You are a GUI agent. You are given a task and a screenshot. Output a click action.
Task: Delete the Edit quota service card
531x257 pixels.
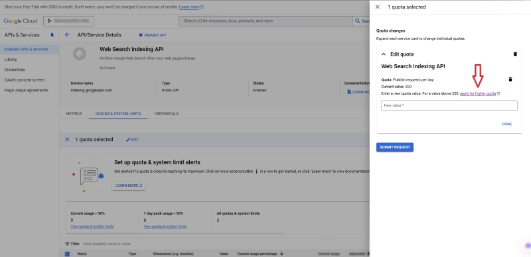[515, 54]
